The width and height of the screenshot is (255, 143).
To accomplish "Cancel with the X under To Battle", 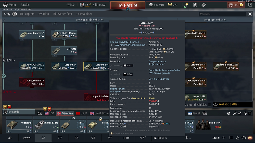I will point(128,9).
